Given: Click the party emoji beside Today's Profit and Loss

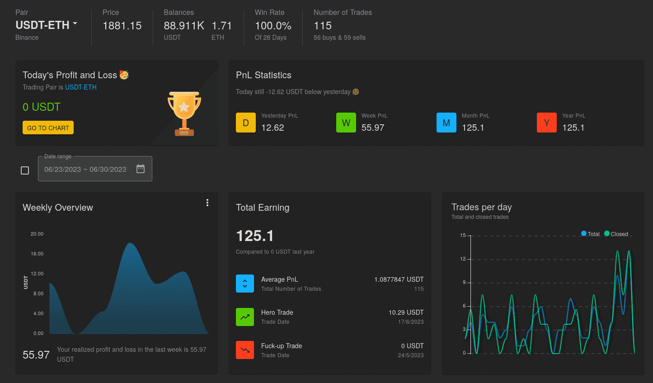Looking at the screenshot, I should (124, 75).
